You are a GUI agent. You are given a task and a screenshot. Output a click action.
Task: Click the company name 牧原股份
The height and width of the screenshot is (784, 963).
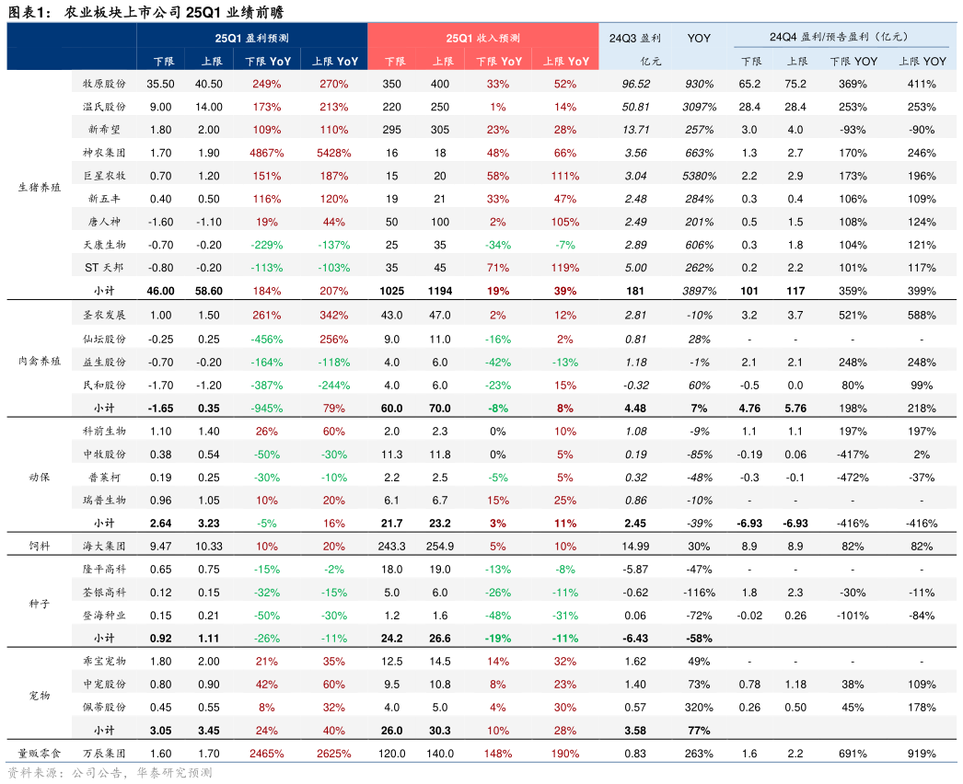(104, 84)
